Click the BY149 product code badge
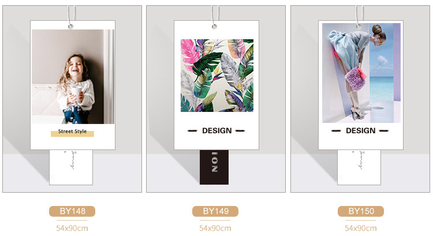 (215, 211)
